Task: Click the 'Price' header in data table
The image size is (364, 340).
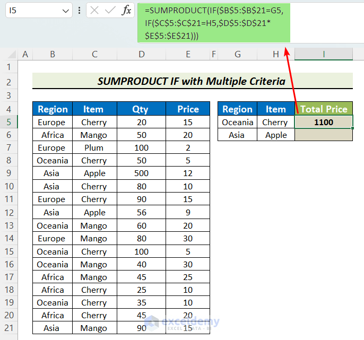Action: point(188,109)
